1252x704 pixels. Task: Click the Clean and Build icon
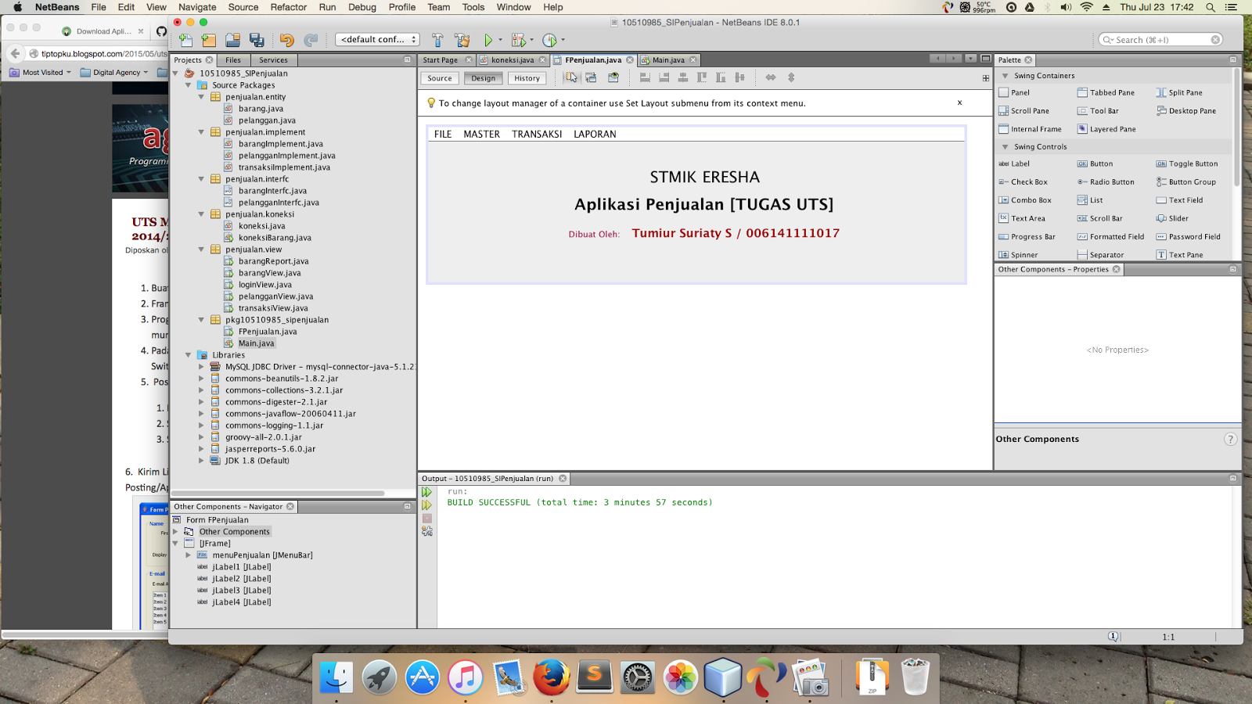click(x=462, y=40)
